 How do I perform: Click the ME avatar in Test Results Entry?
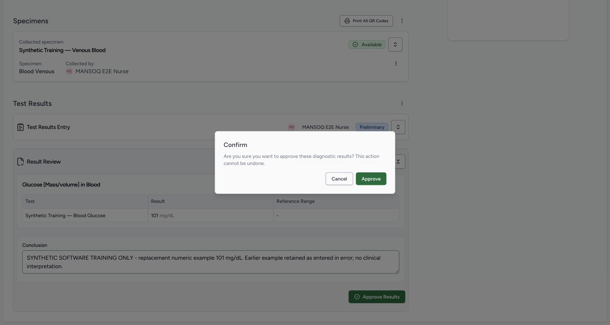coord(291,127)
